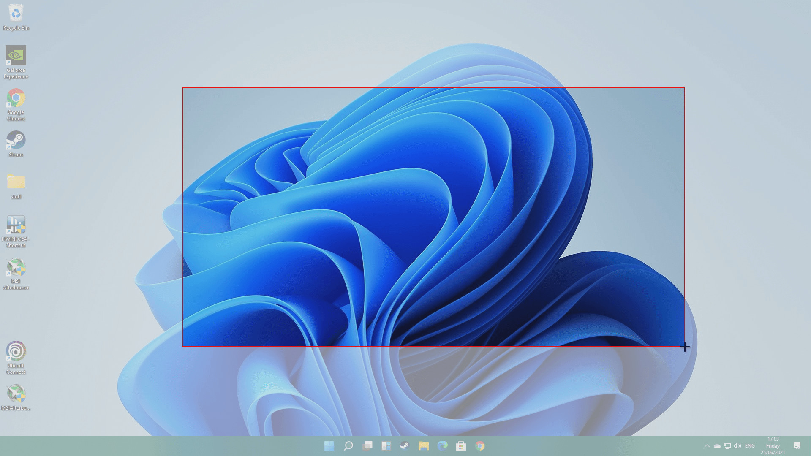811x456 pixels.
Task: Select the HWiNFO64 Shortcut desktop icon
Action: pos(16,231)
